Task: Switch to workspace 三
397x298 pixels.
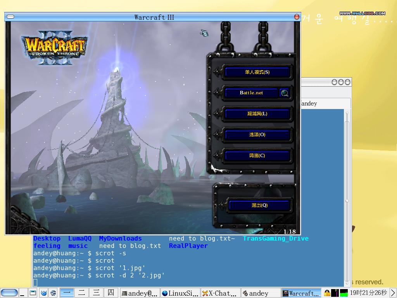Action: click(x=96, y=293)
